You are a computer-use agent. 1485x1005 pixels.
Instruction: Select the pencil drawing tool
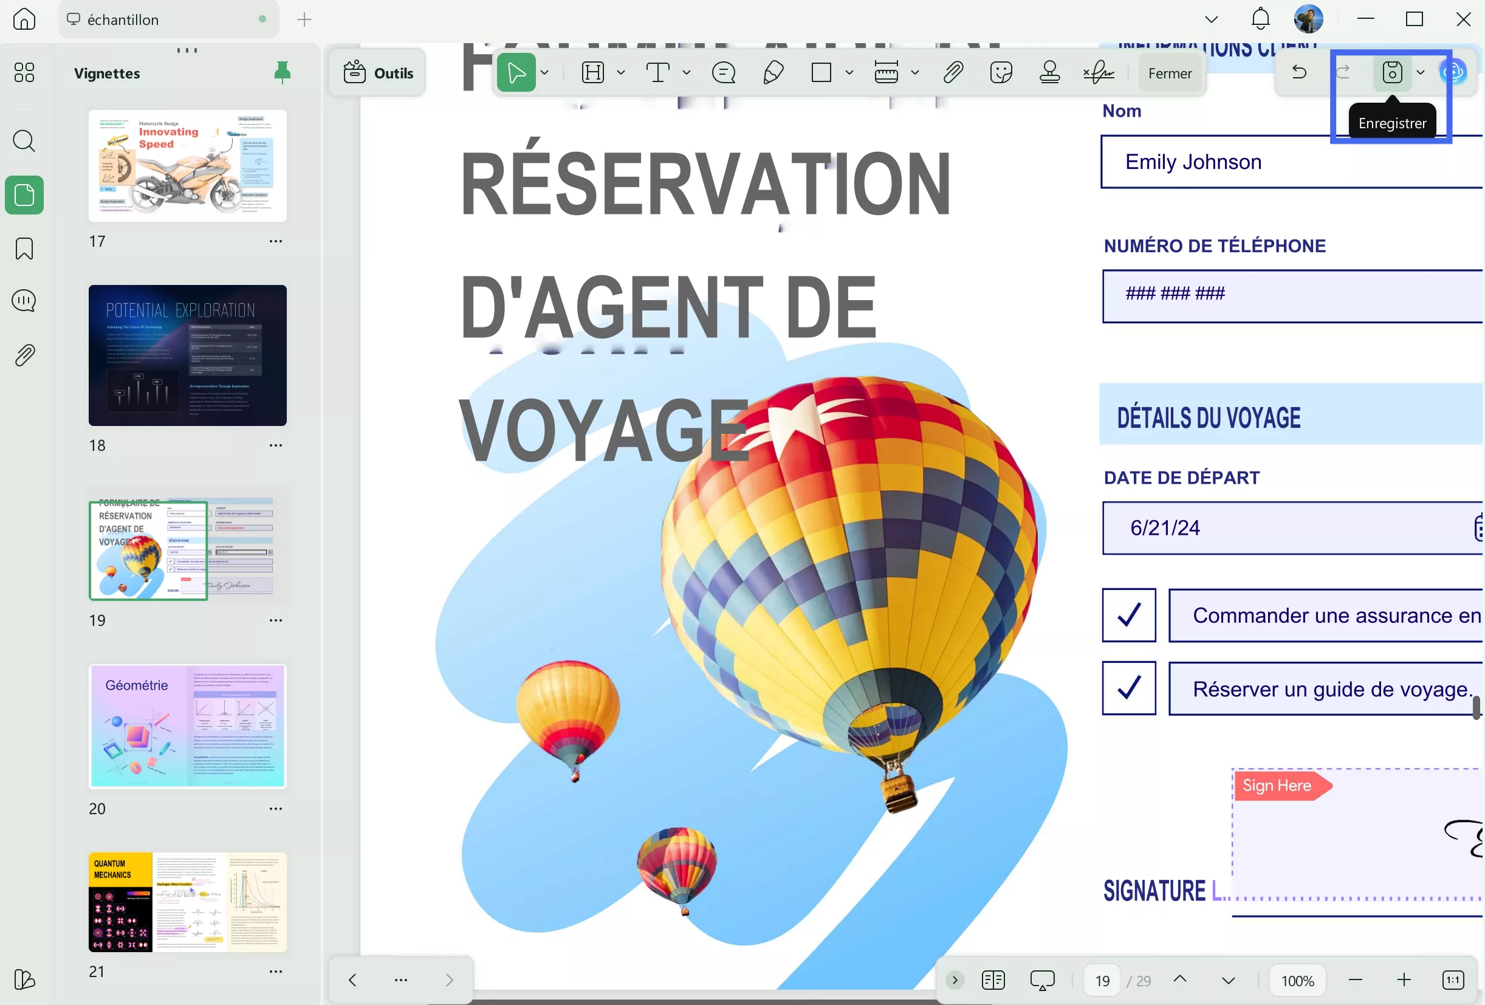click(x=773, y=72)
